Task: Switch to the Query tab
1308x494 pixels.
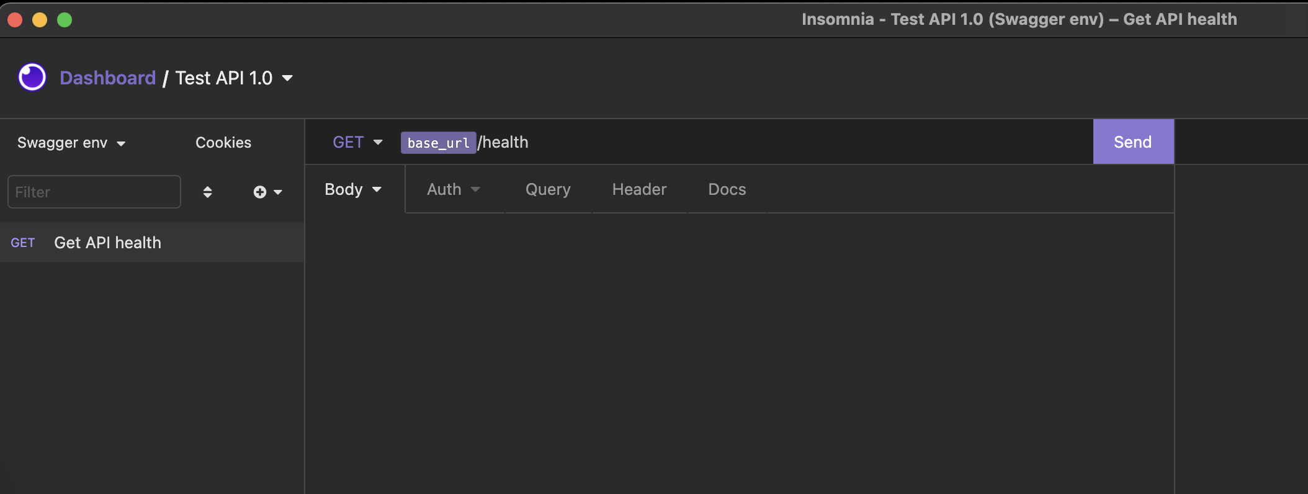Action: 548,189
